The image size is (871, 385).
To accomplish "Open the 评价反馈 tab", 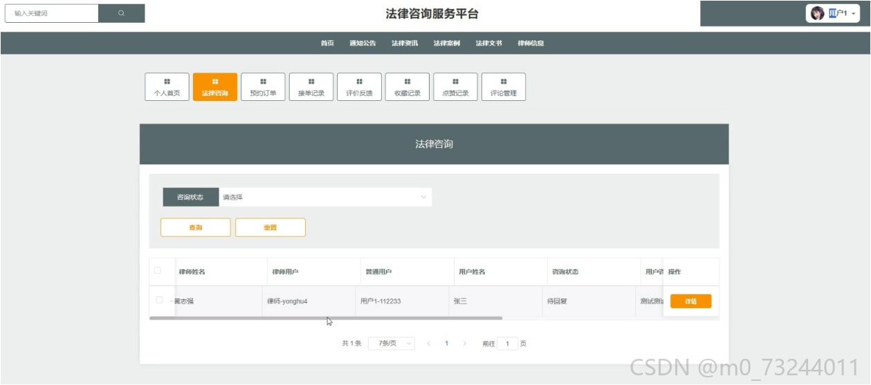I will tap(359, 87).
